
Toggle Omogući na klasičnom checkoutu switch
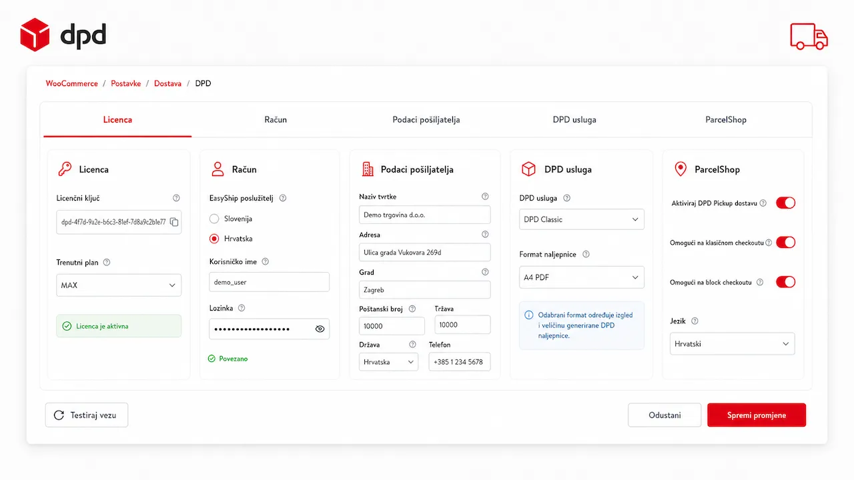click(785, 243)
